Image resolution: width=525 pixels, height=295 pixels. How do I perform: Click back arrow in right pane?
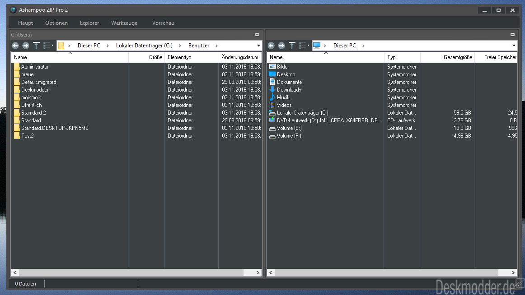(271, 46)
